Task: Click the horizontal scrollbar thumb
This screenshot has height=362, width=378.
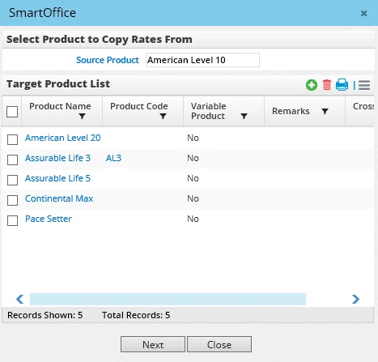Action: 168,299
